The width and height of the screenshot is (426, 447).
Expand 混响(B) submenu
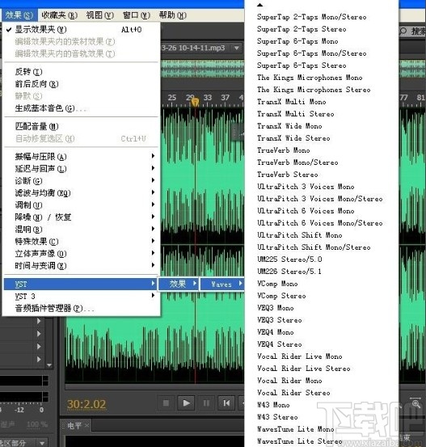tap(82, 230)
